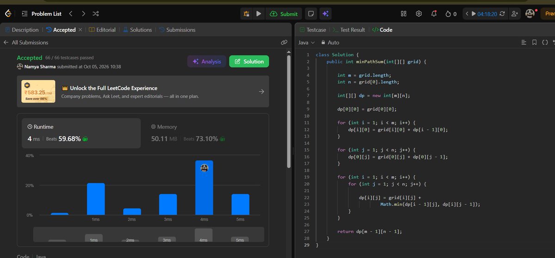Select the Accepted tab
555x258 pixels.
61,30
